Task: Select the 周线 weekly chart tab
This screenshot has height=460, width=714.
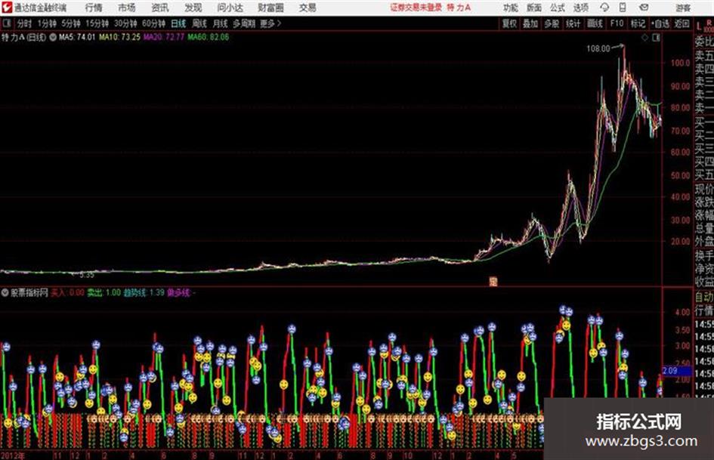Action: (199, 23)
